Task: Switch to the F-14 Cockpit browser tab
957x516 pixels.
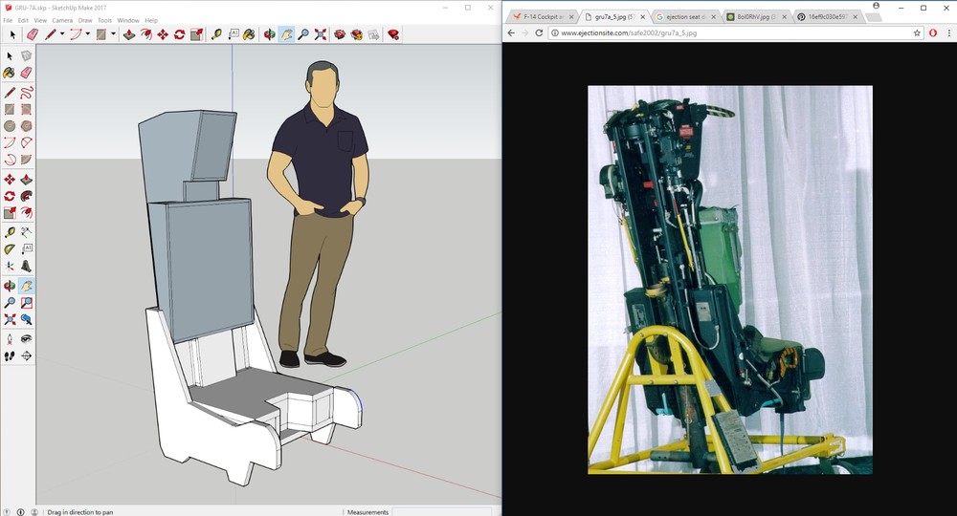Action: (542, 16)
